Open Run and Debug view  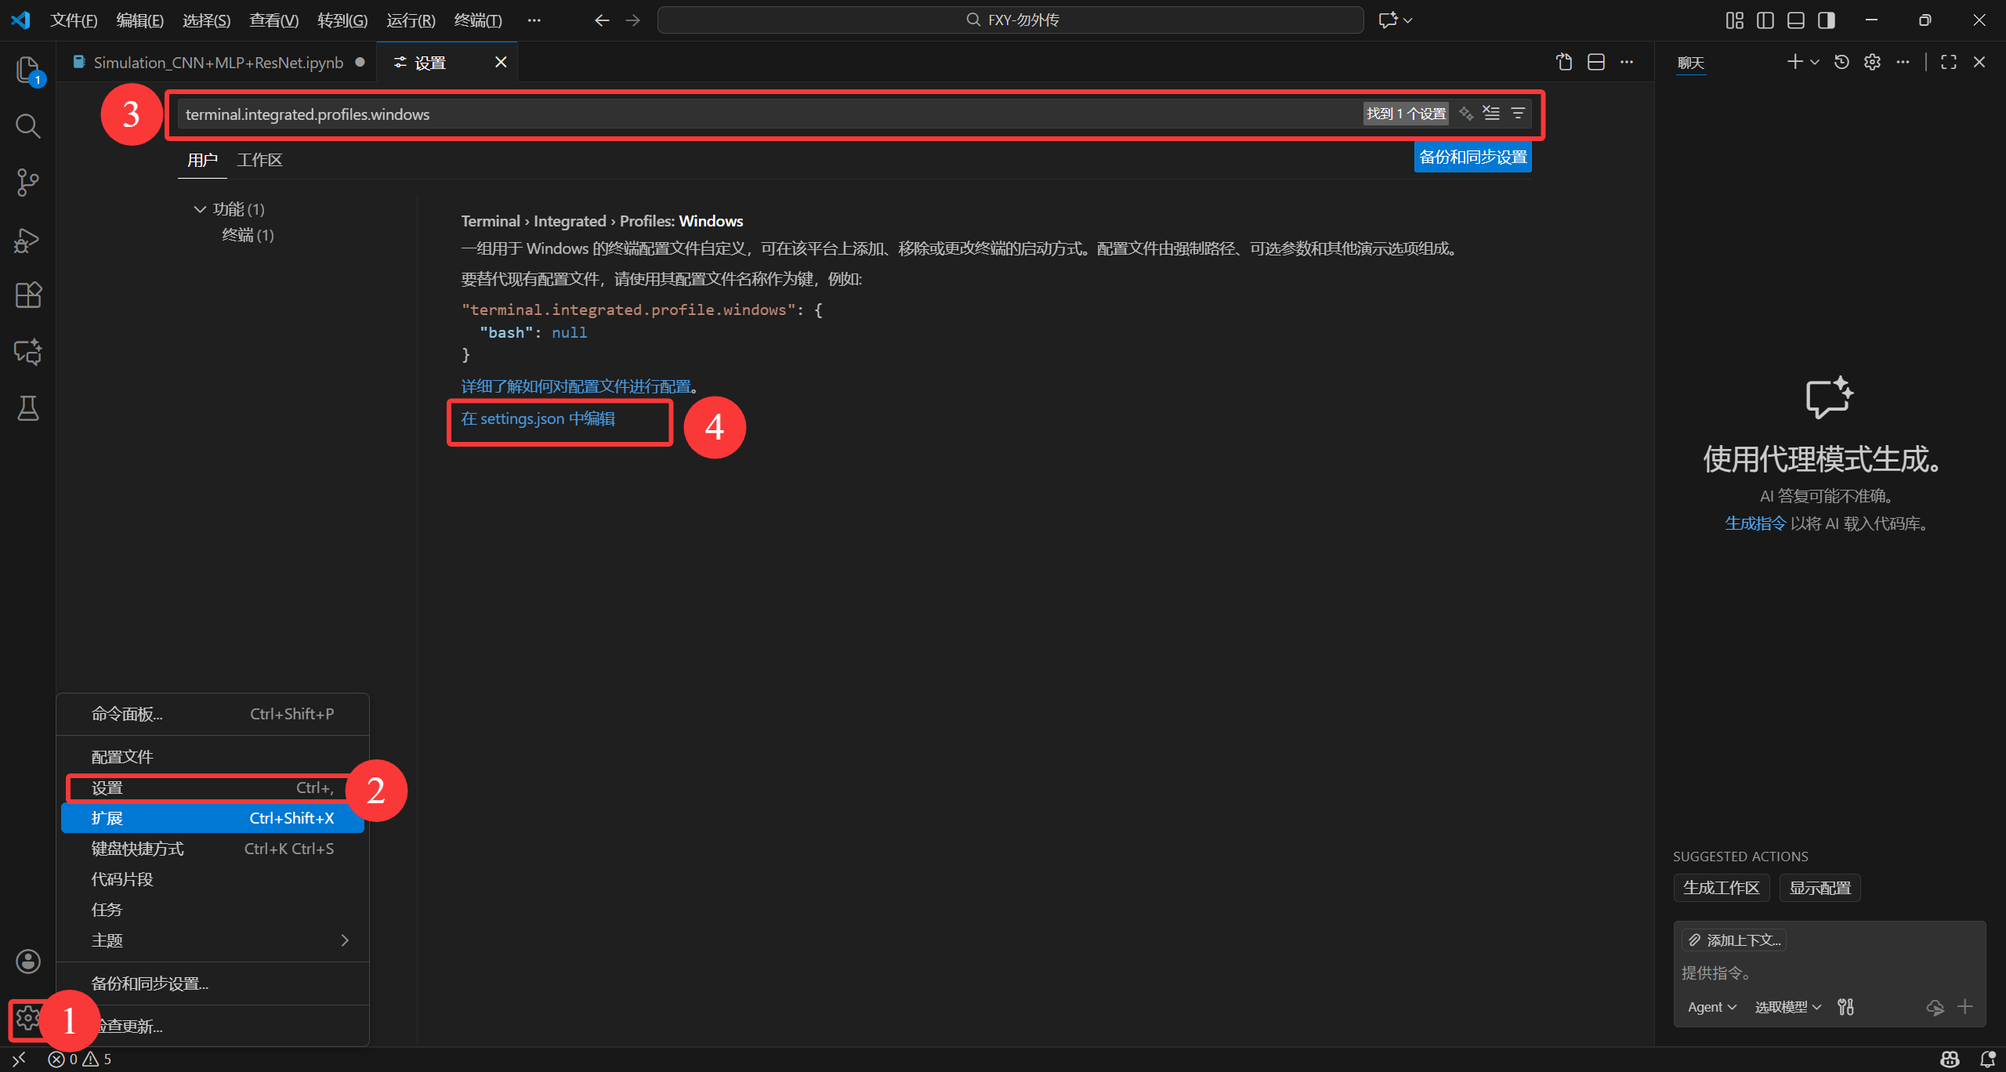27,240
